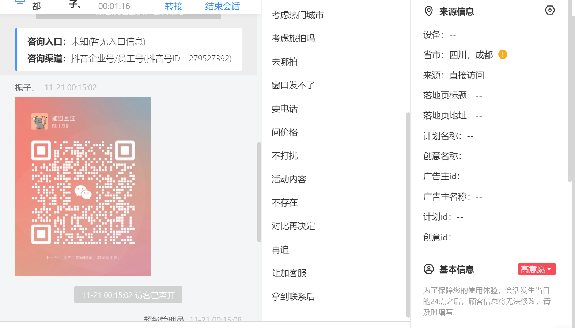Click the 转接 transfer link
The image size is (575, 328).
[x=174, y=6]
